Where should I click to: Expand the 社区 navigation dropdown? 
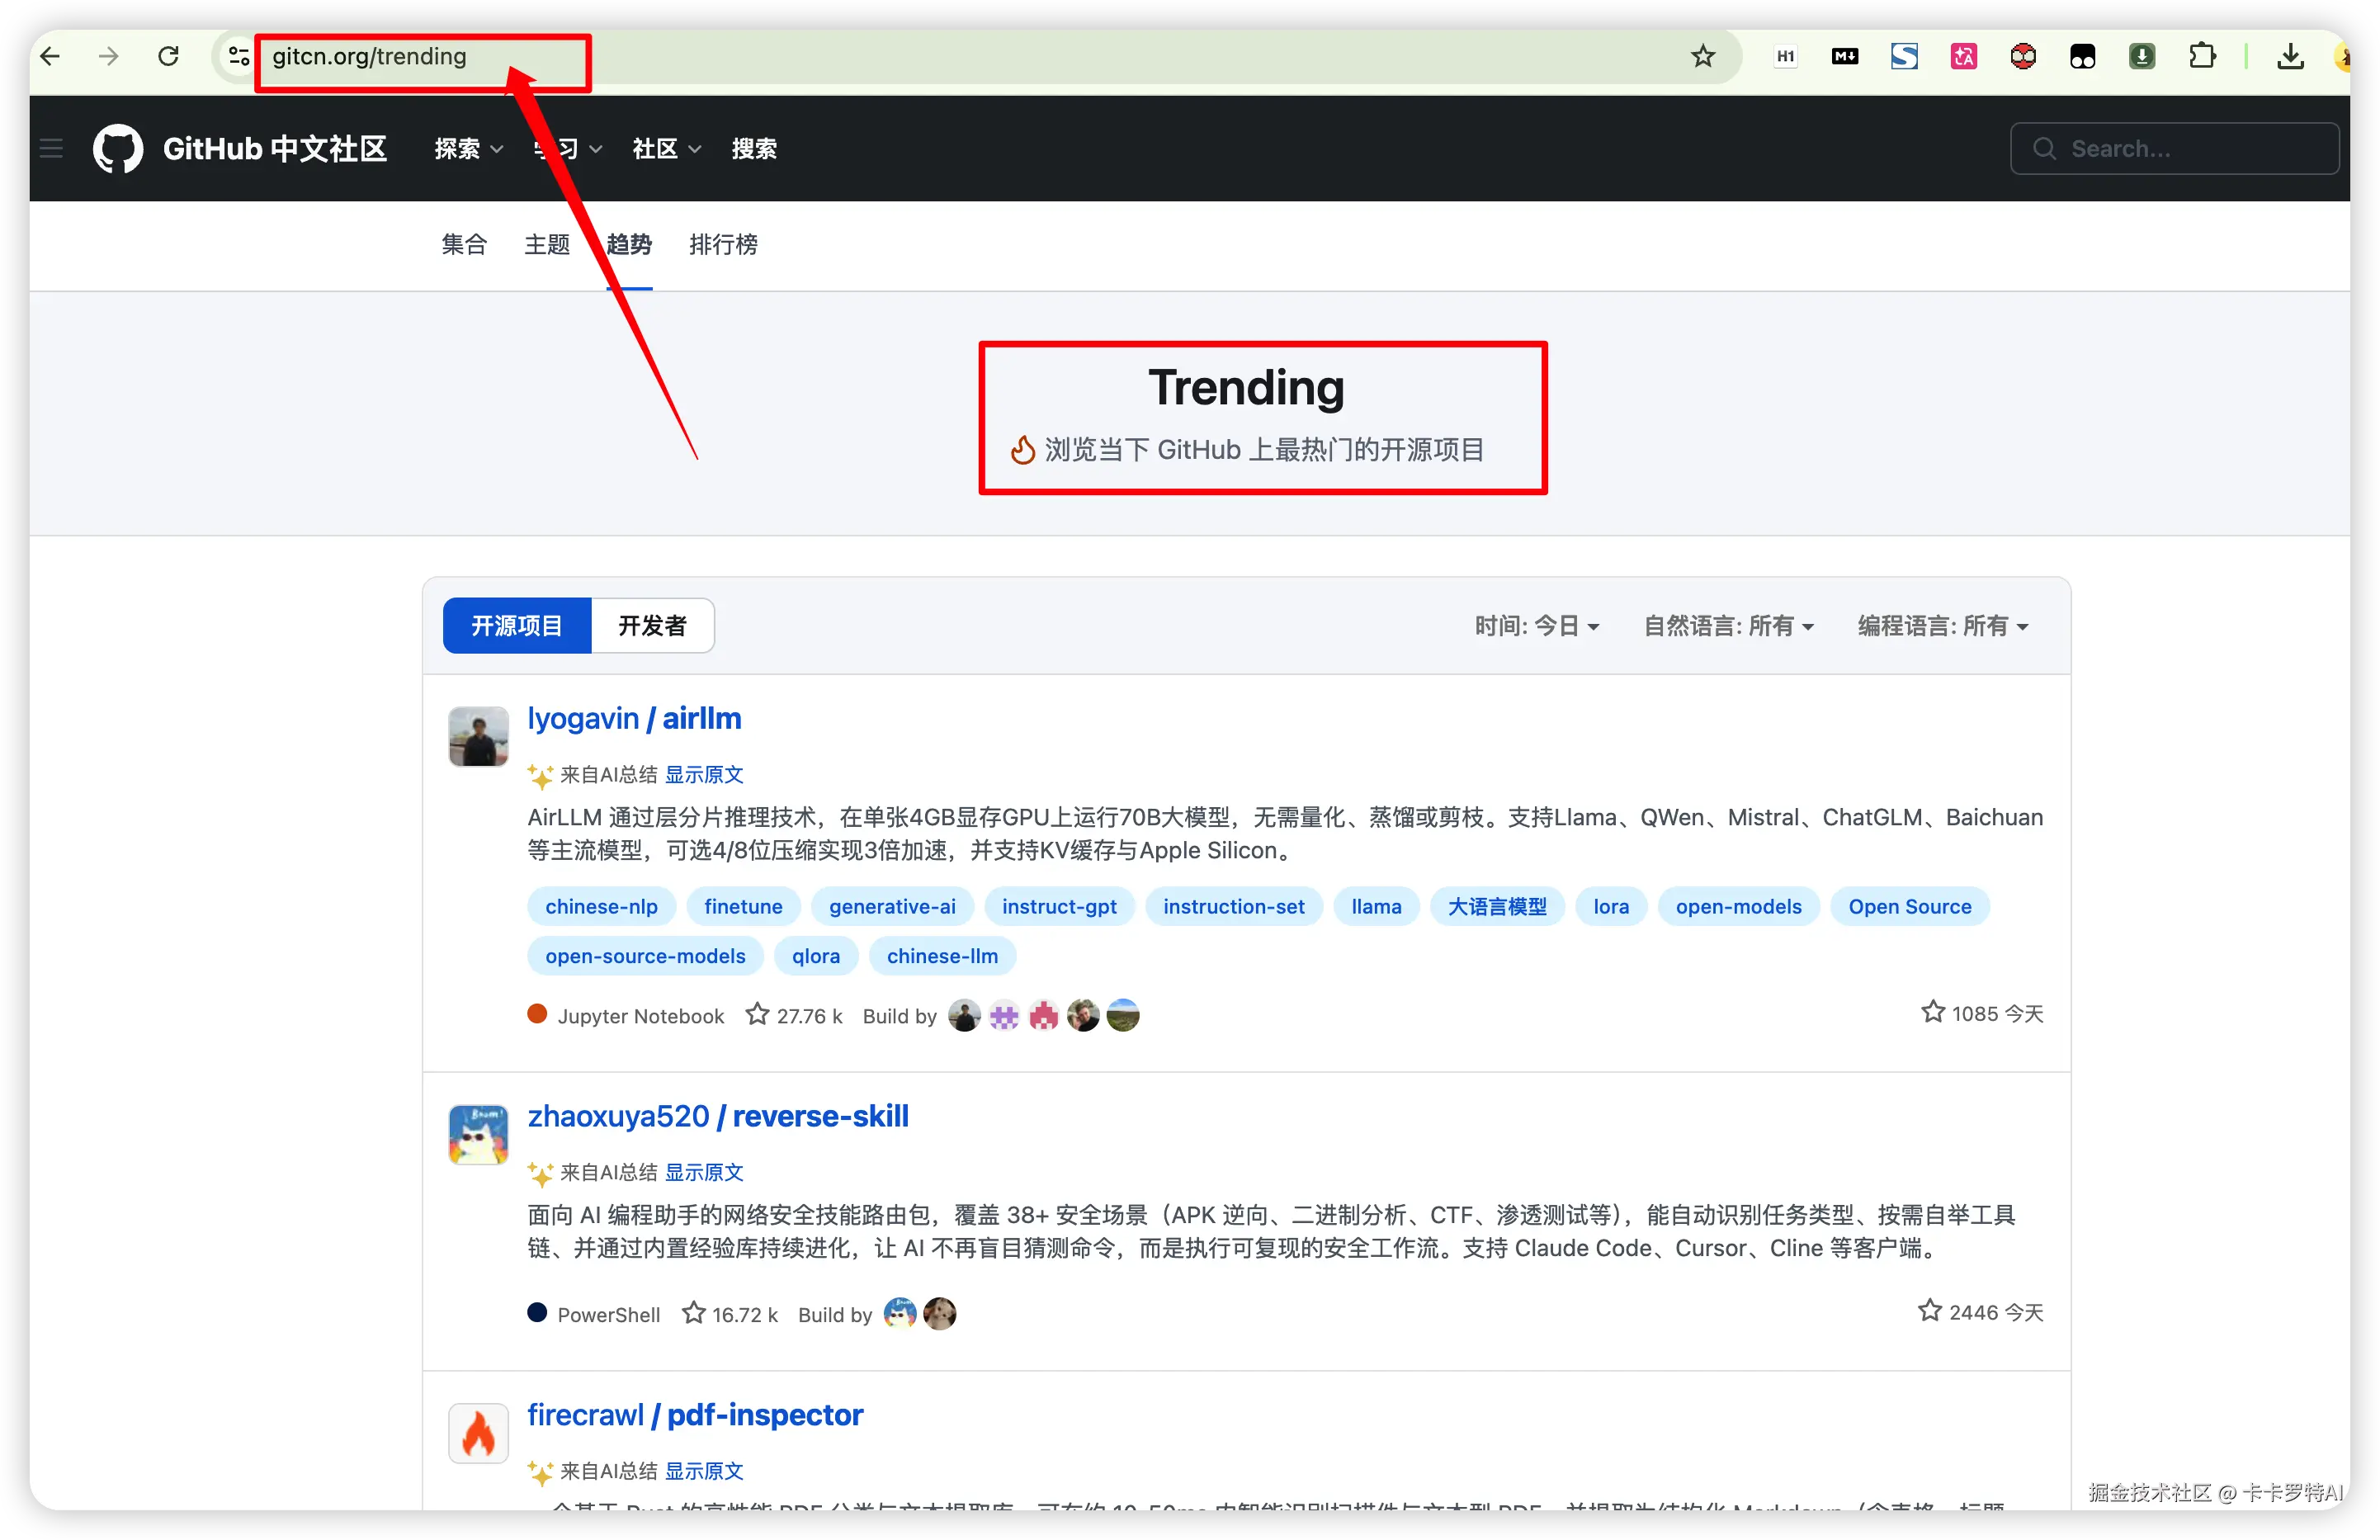(x=666, y=149)
